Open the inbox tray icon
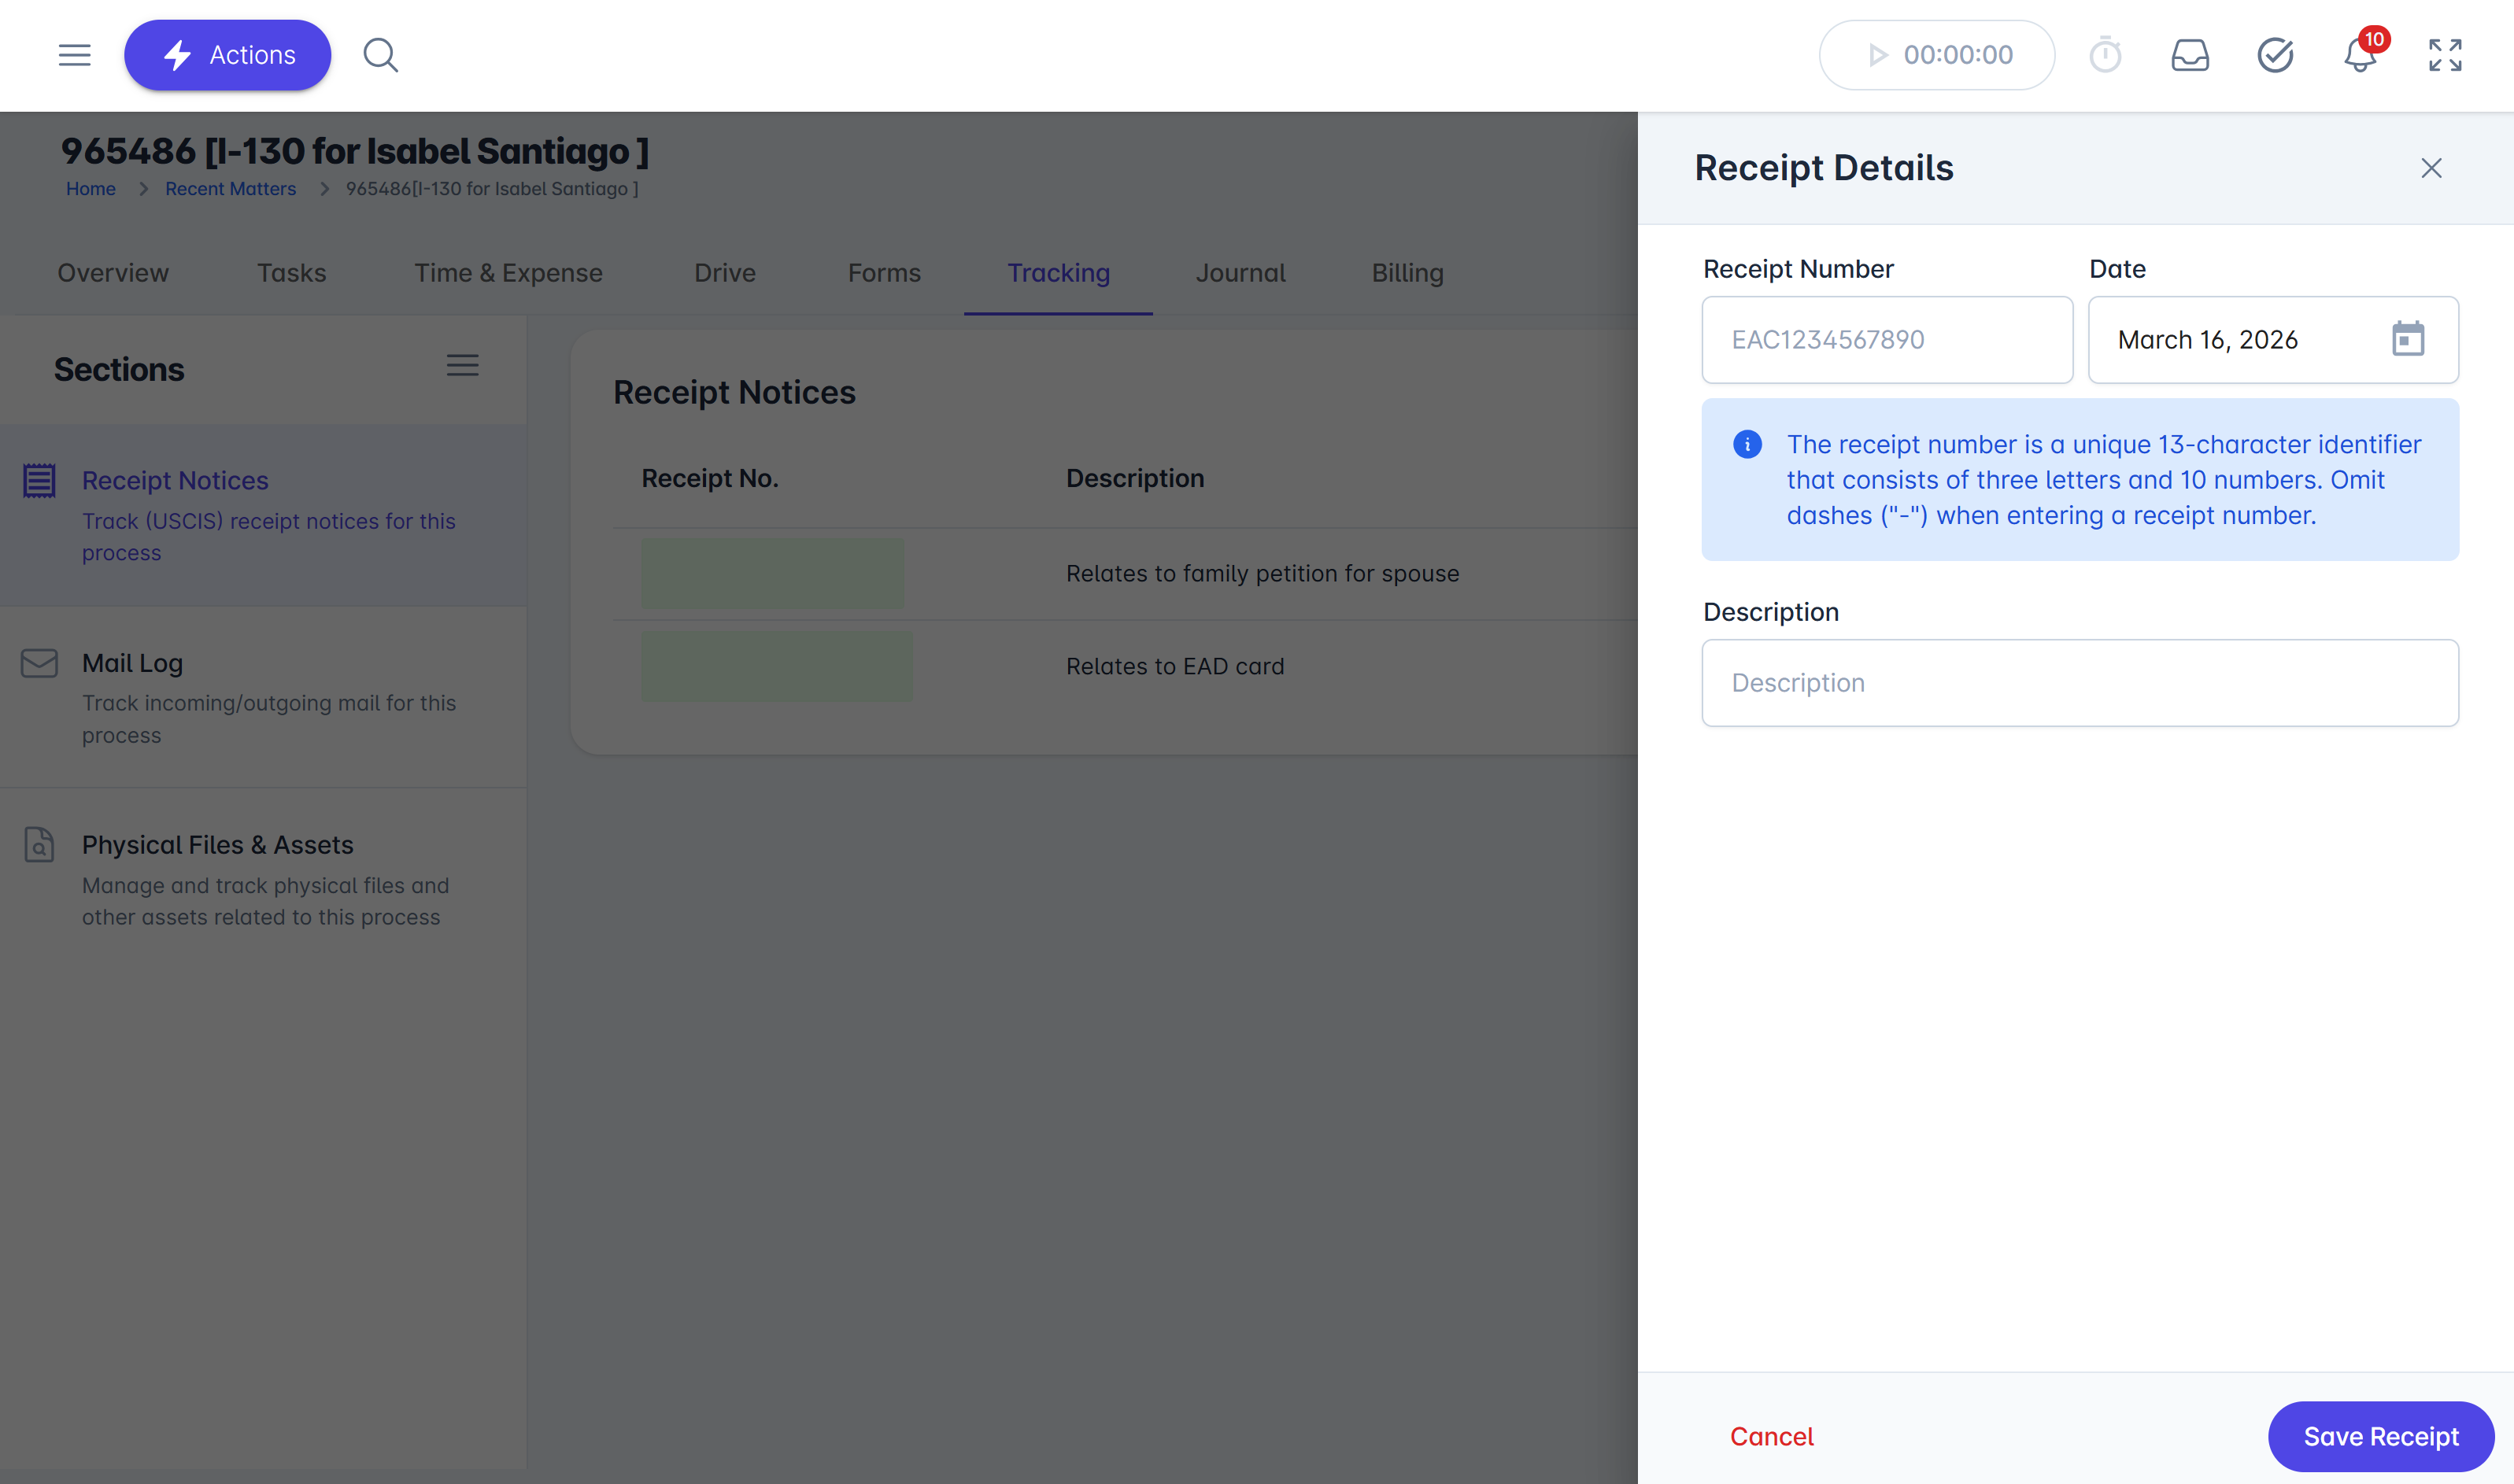 pyautogui.click(x=2190, y=55)
